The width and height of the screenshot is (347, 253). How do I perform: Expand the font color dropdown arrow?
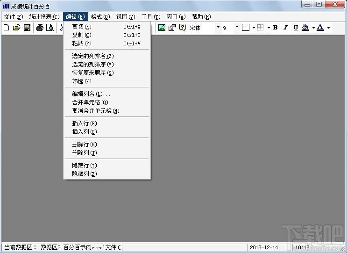pyautogui.click(x=328, y=28)
